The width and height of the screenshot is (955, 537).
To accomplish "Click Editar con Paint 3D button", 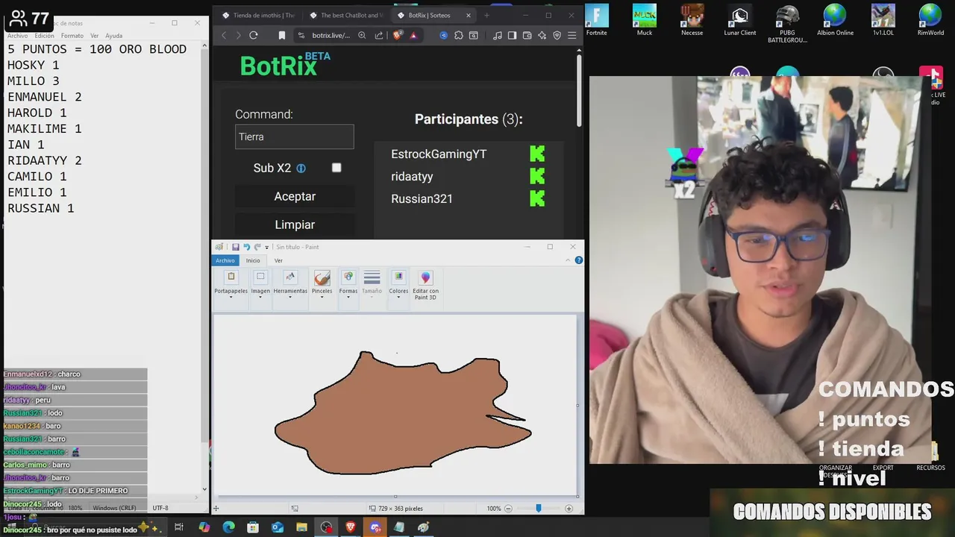I will point(425,286).
